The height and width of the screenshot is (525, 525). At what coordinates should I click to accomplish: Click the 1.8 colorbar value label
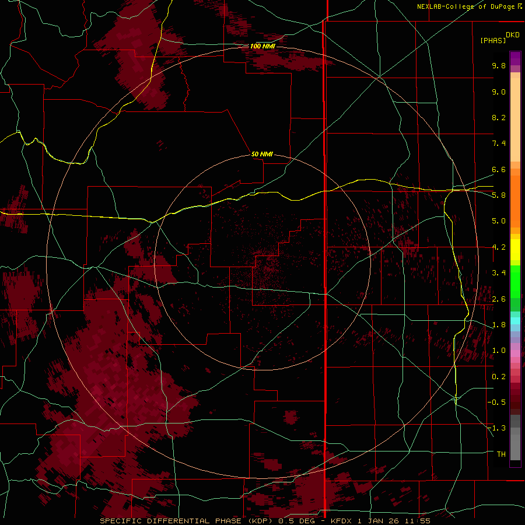499,325
